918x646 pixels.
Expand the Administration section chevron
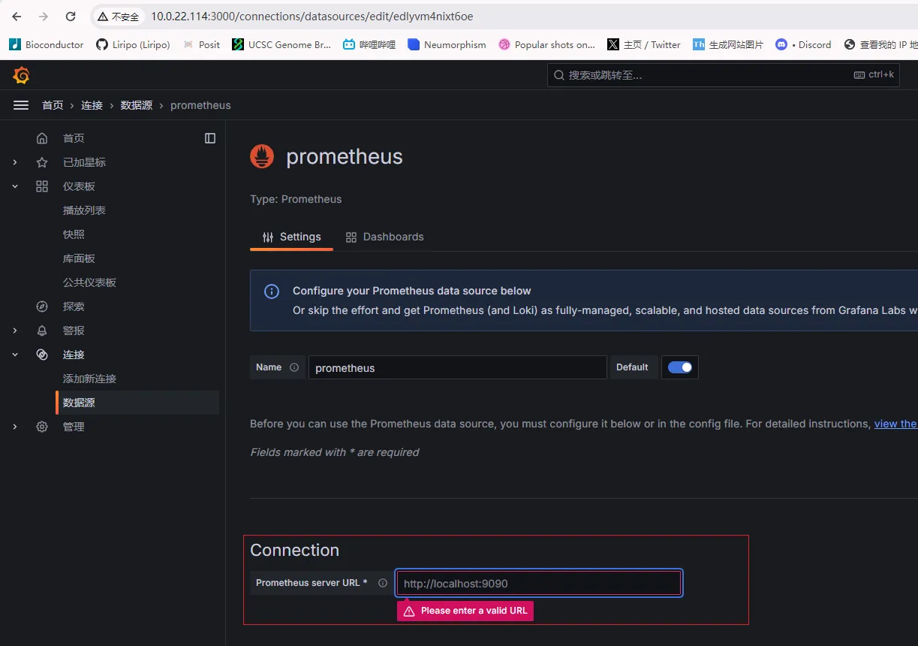click(x=15, y=427)
